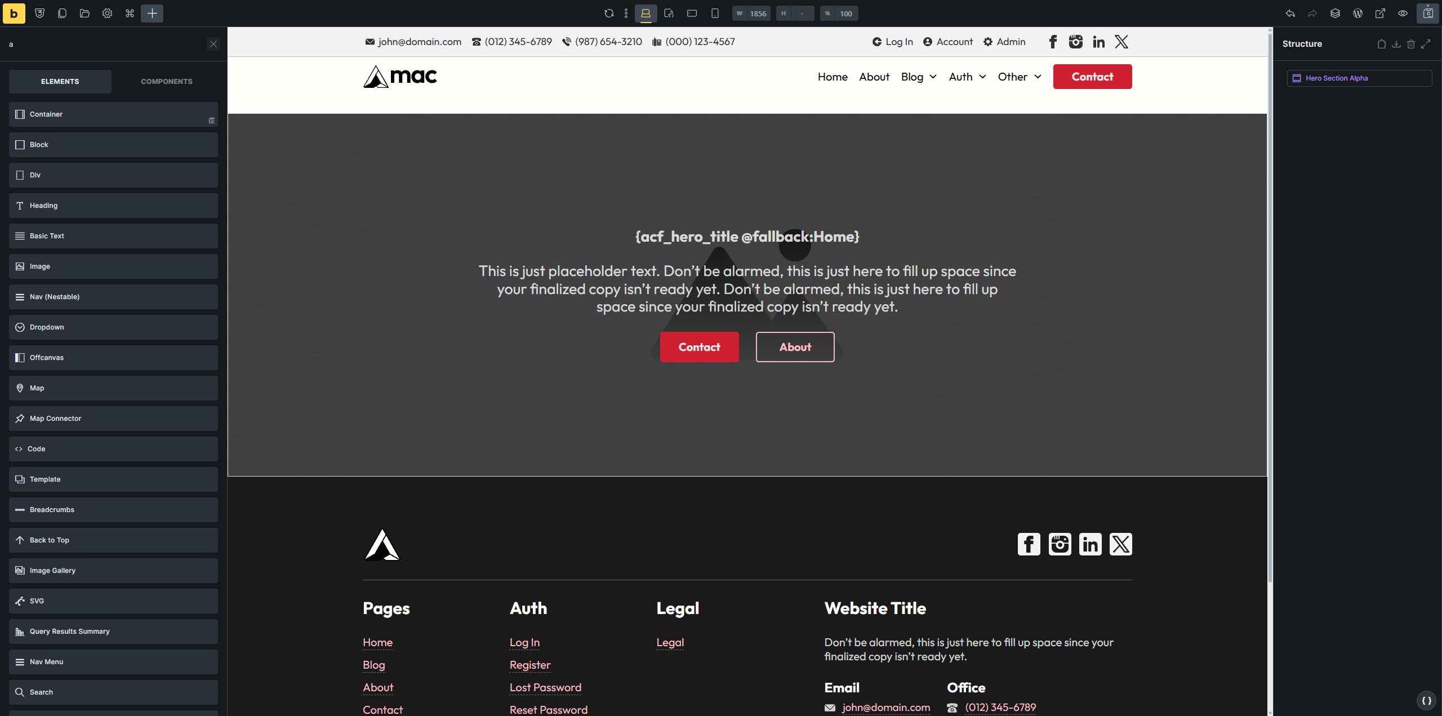Click the redo arrow icon
1442x716 pixels.
tap(1312, 14)
